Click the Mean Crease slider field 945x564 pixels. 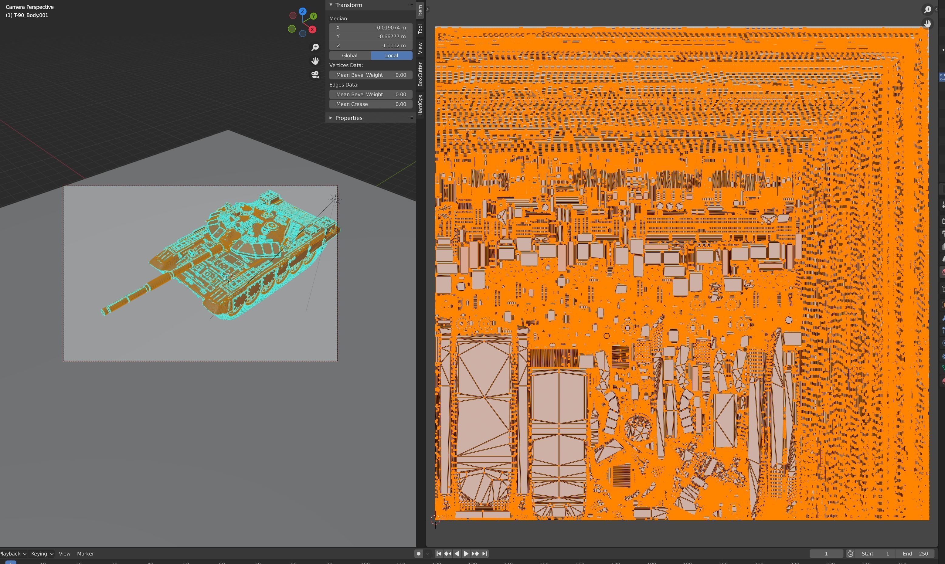(370, 104)
